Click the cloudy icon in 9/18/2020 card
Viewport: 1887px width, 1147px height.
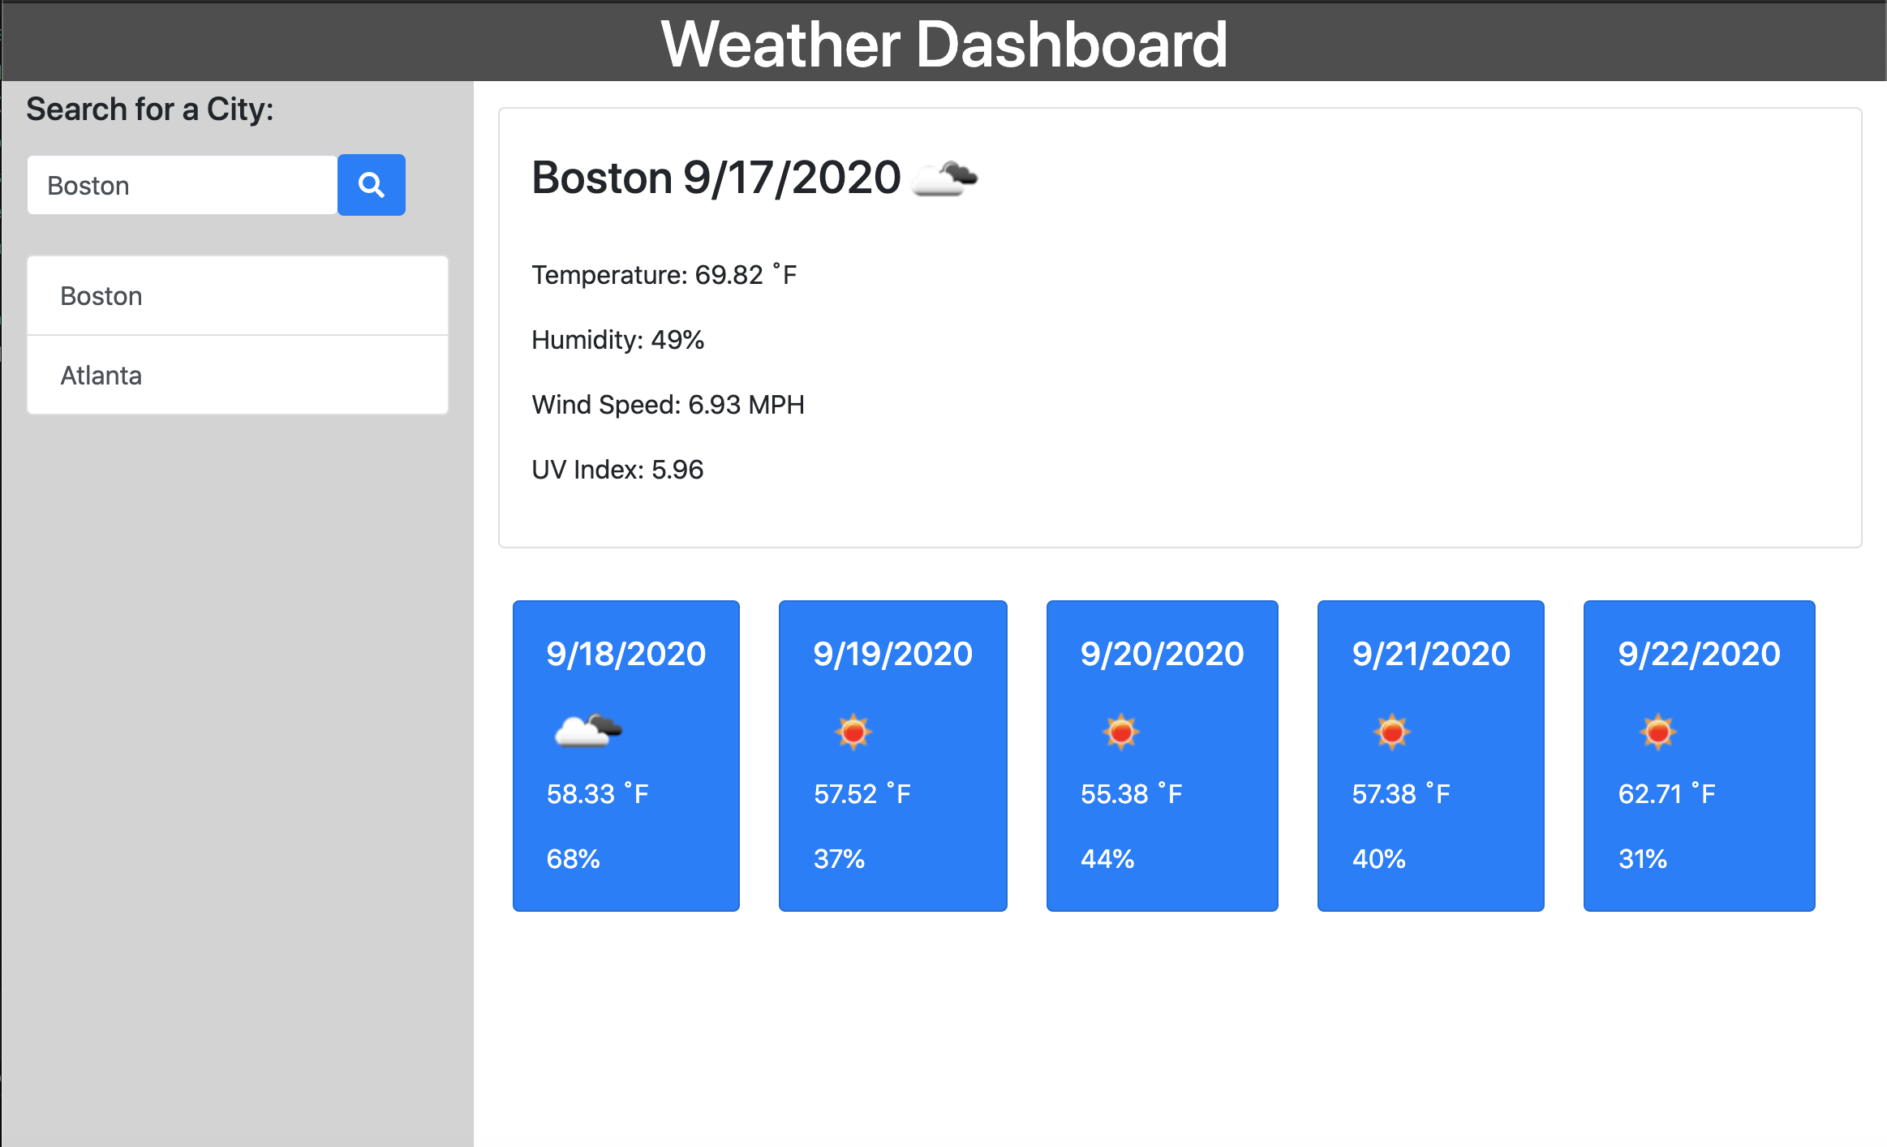pyautogui.click(x=587, y=731)
